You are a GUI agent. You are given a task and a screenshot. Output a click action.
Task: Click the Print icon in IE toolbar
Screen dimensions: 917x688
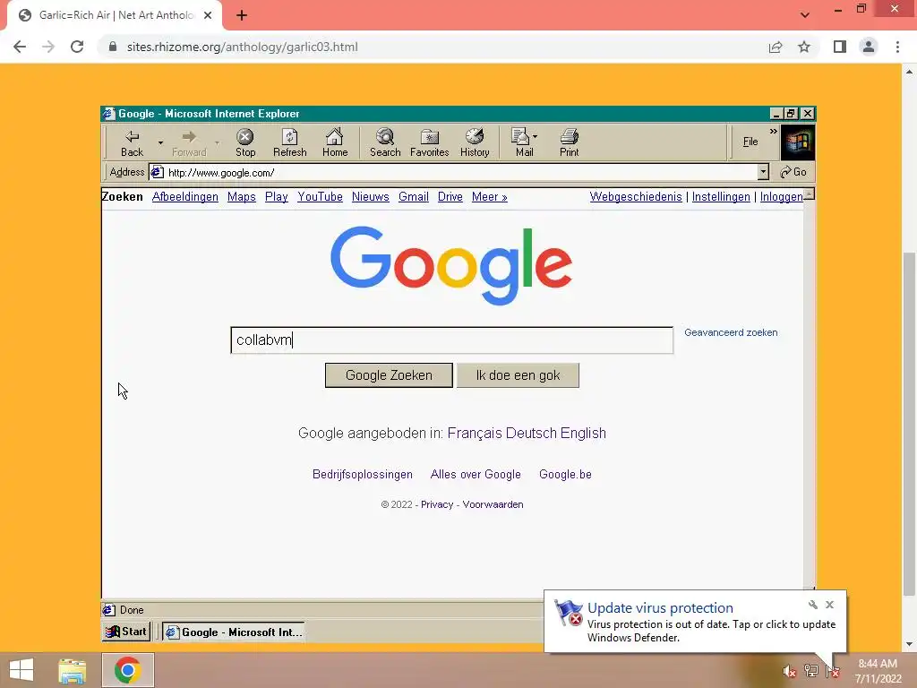pyautogui.click(x=569, y=142)
